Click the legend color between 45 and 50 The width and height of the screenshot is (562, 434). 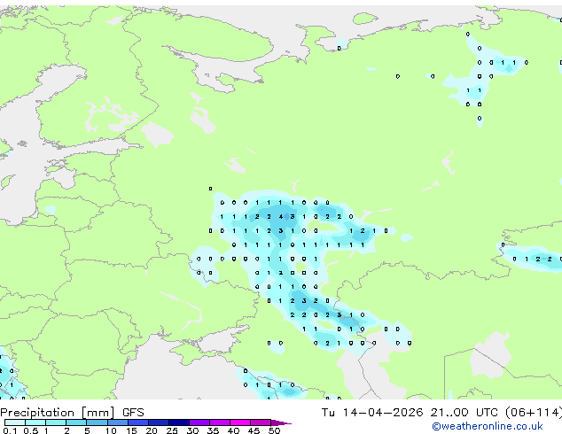click(x=261, y=422)
